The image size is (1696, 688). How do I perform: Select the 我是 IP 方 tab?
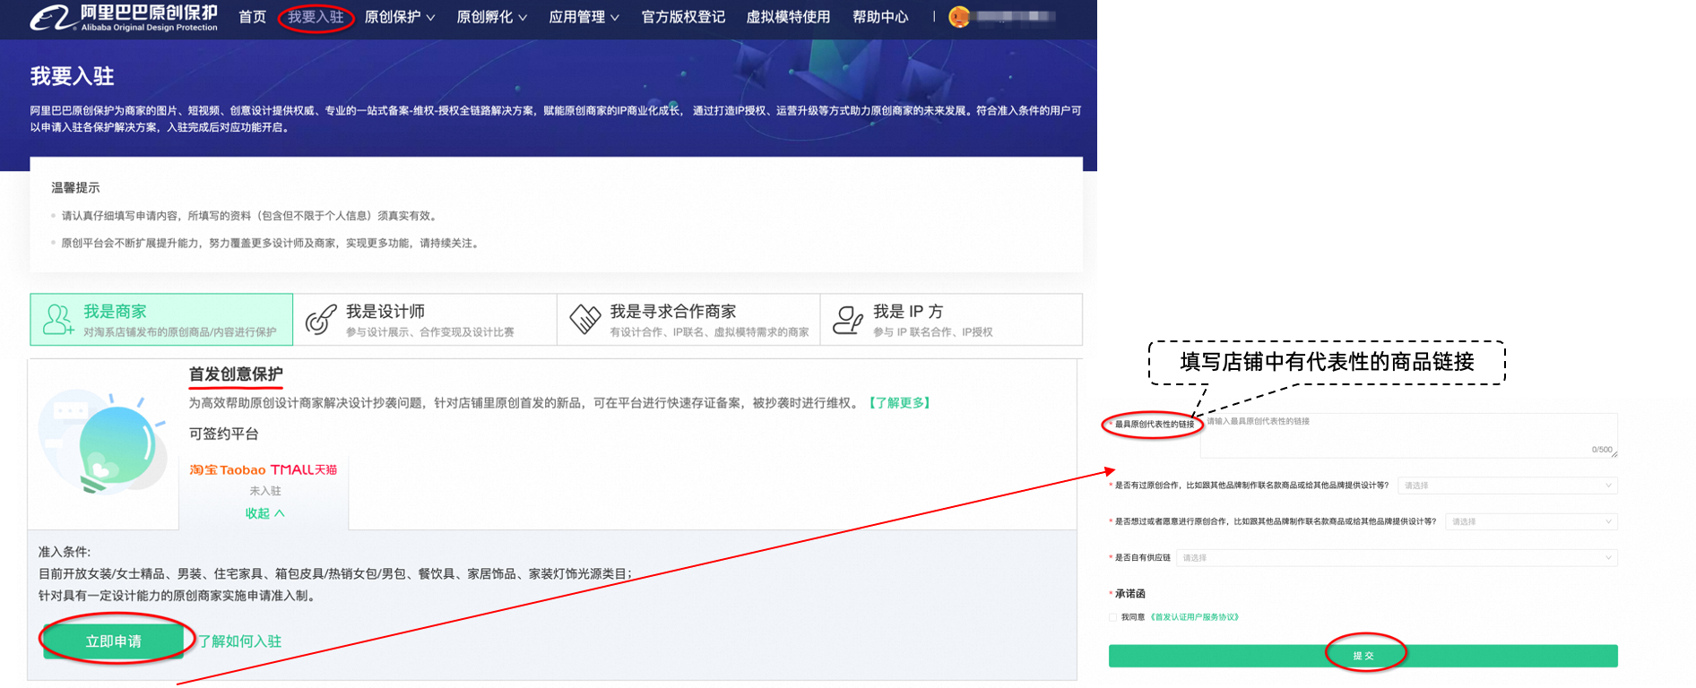951,320
